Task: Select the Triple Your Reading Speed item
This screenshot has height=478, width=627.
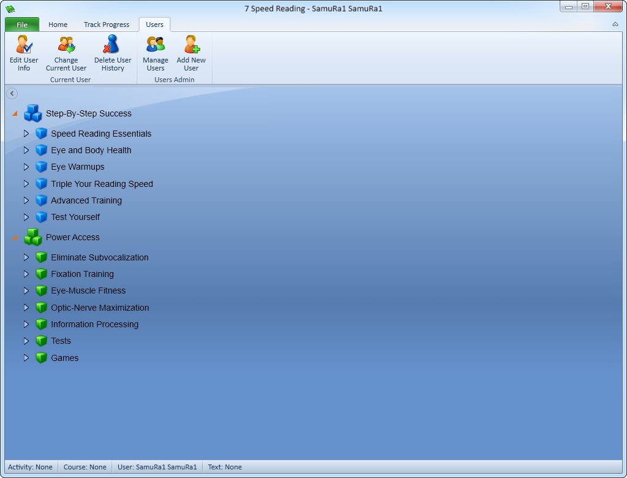Action: point(102,184)
